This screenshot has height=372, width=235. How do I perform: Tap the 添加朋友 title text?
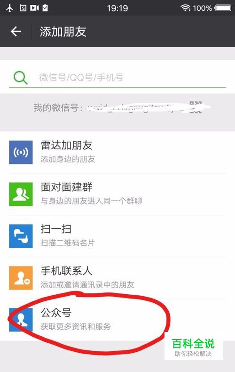coord(63,32)
